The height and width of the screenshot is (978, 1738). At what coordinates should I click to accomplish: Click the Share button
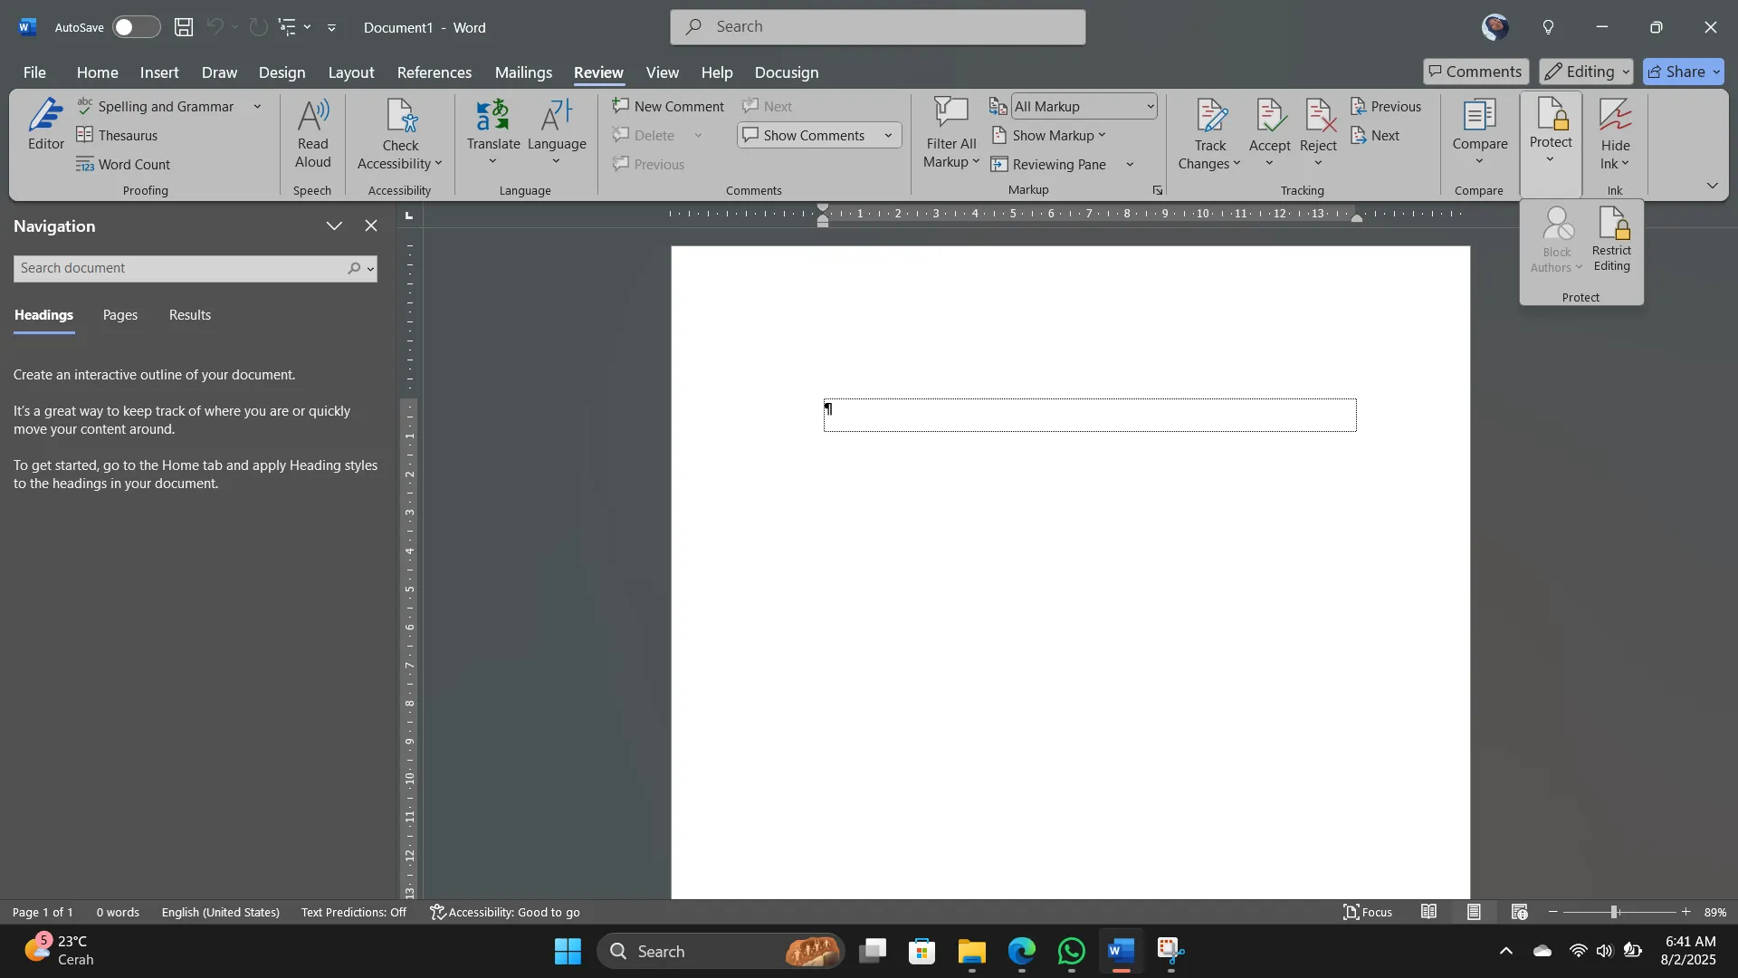coord(1684,72)
